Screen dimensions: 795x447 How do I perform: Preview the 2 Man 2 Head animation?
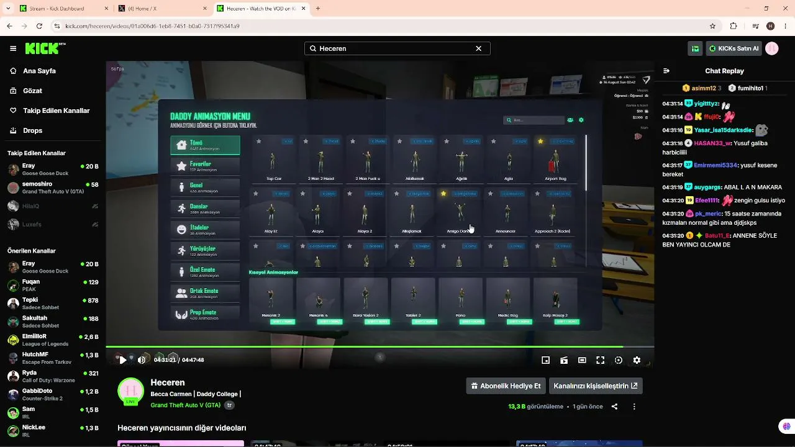click(321, 160)
